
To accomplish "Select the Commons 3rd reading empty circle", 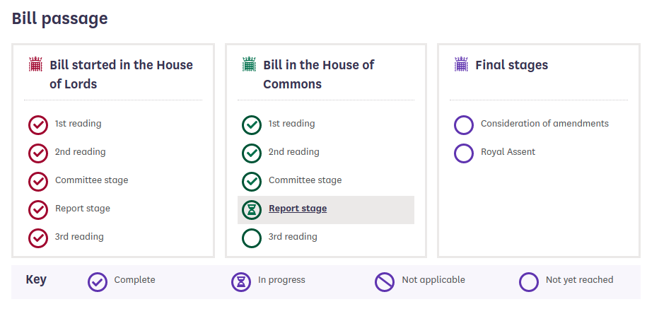I will click(x=252, y=238).
